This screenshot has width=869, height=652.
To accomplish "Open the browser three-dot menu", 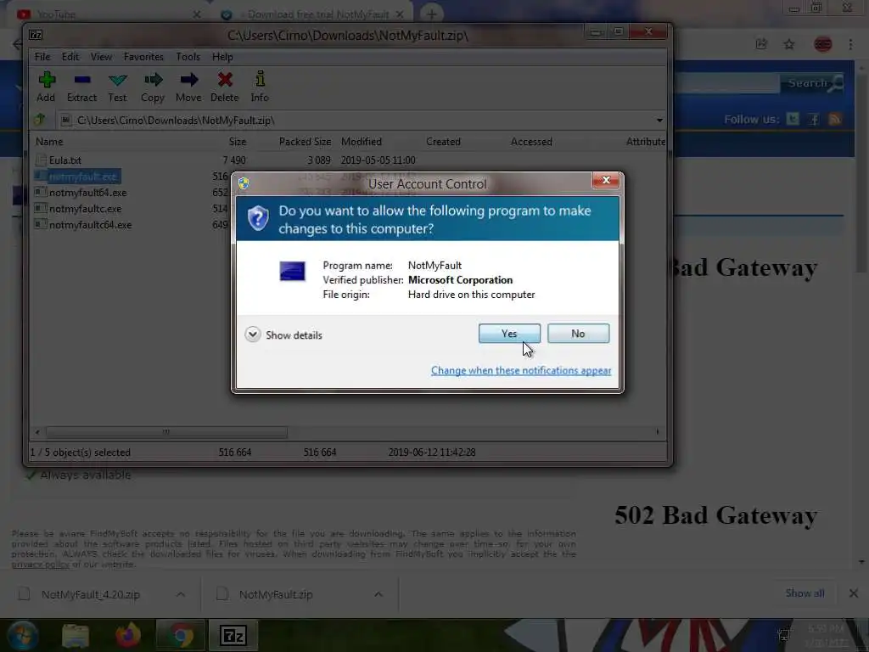I will coord(850,44).
